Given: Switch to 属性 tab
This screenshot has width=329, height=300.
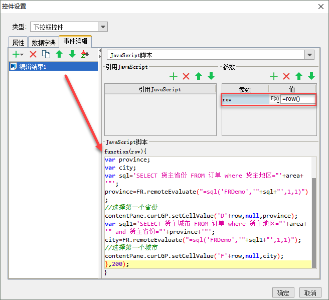Looking at the screenshot, I should tap(18, 43).
